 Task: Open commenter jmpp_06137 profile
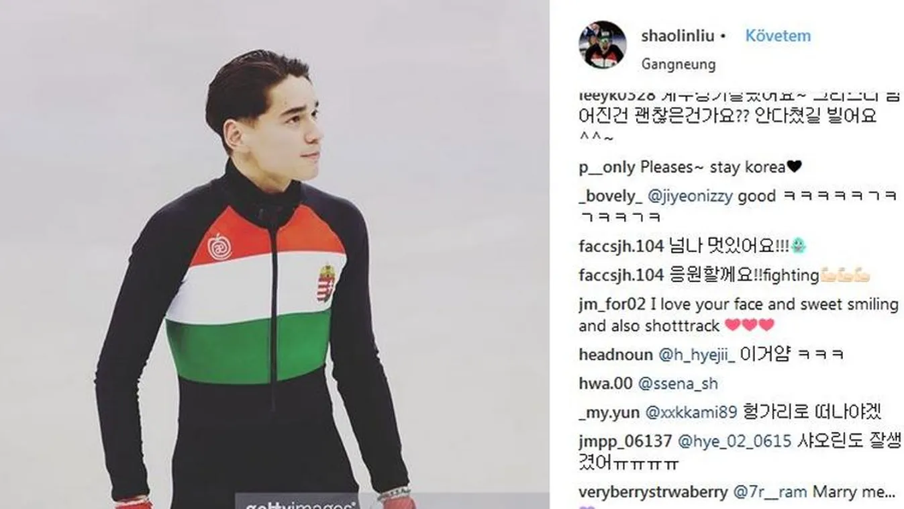coord(625,441)
